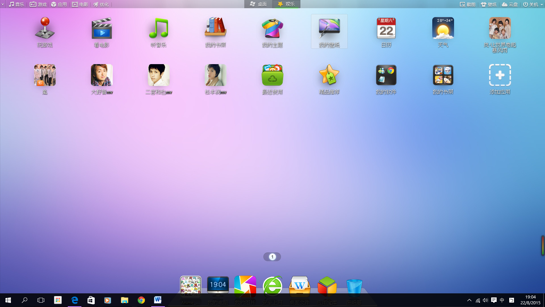545x307 pixels.
Task: Click the 云盘 cloud drive button
Action: [510, 4]
